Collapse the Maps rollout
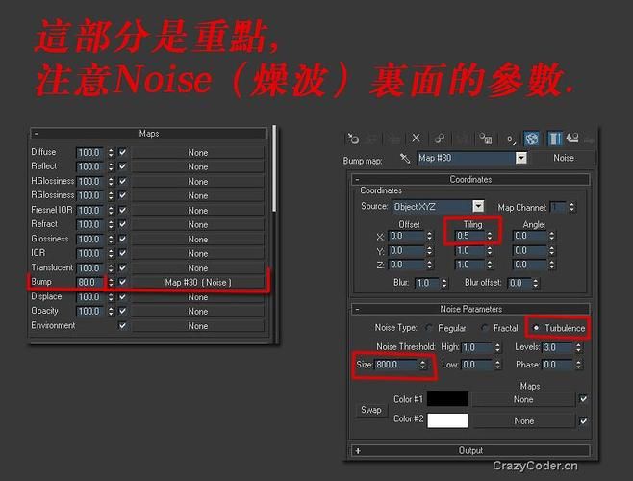 pyautogui.click(x=148, y=134)
